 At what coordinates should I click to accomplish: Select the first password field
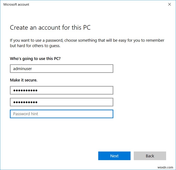coord(75,90)
